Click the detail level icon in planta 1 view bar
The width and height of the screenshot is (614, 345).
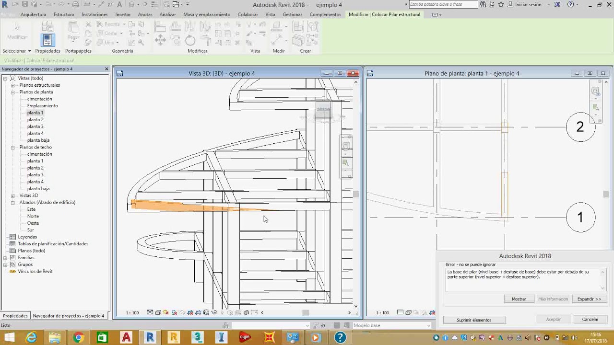point(400,312)
